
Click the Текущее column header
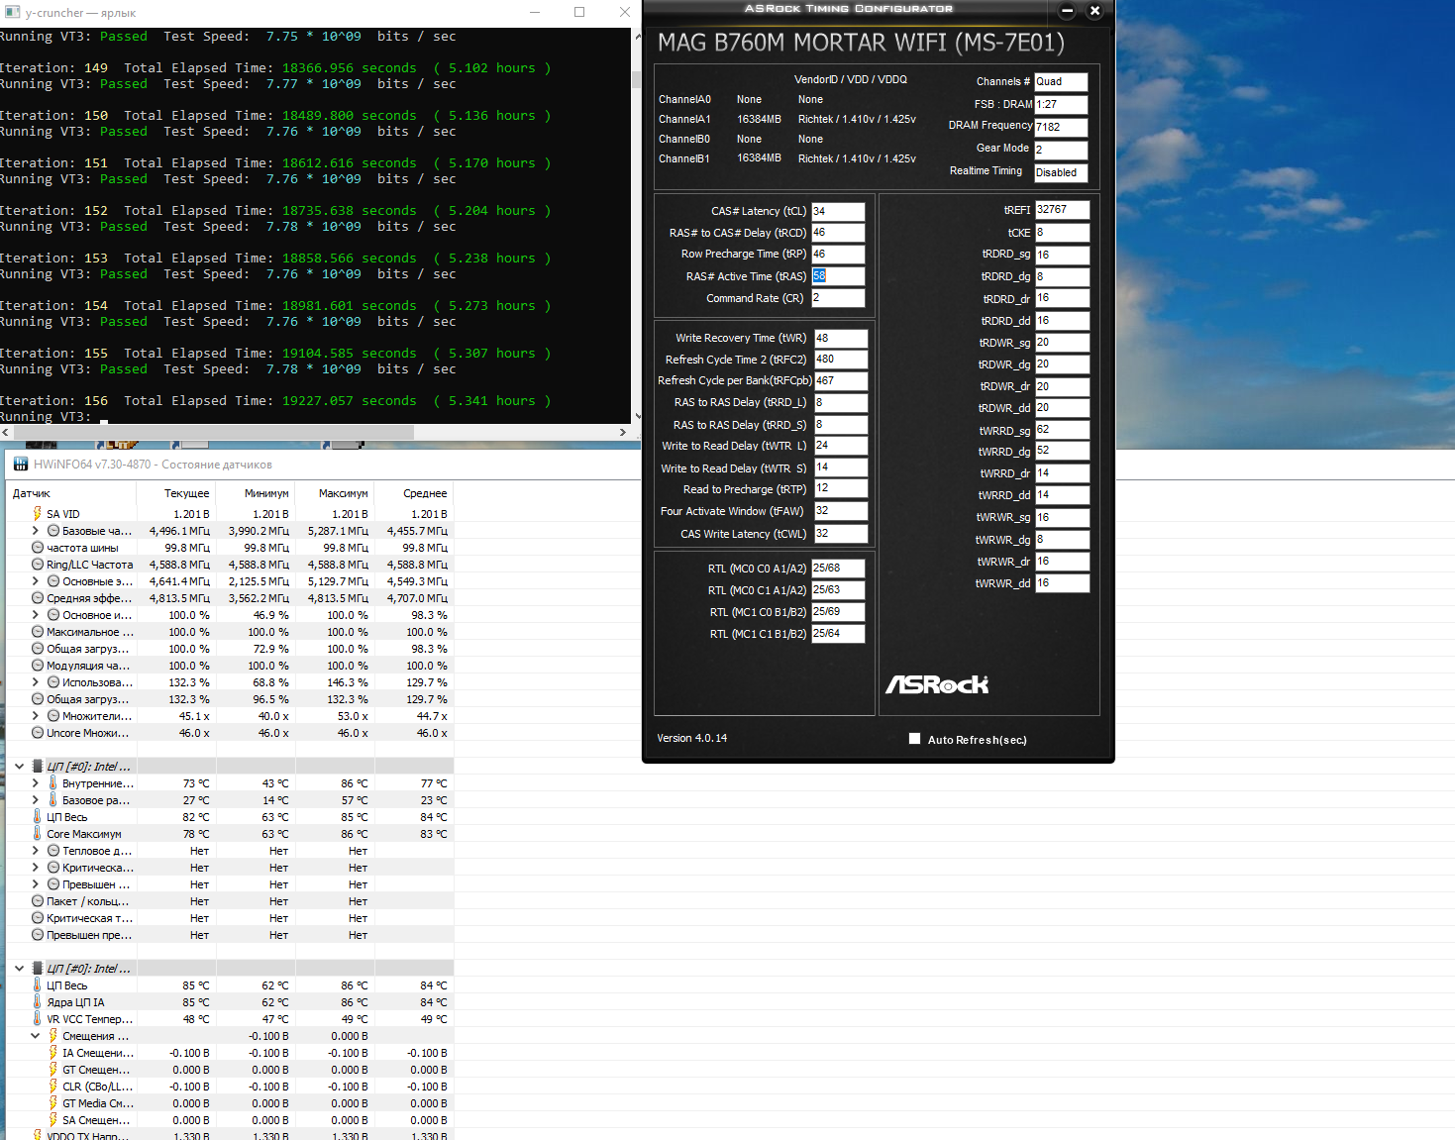tap(176, 493)
